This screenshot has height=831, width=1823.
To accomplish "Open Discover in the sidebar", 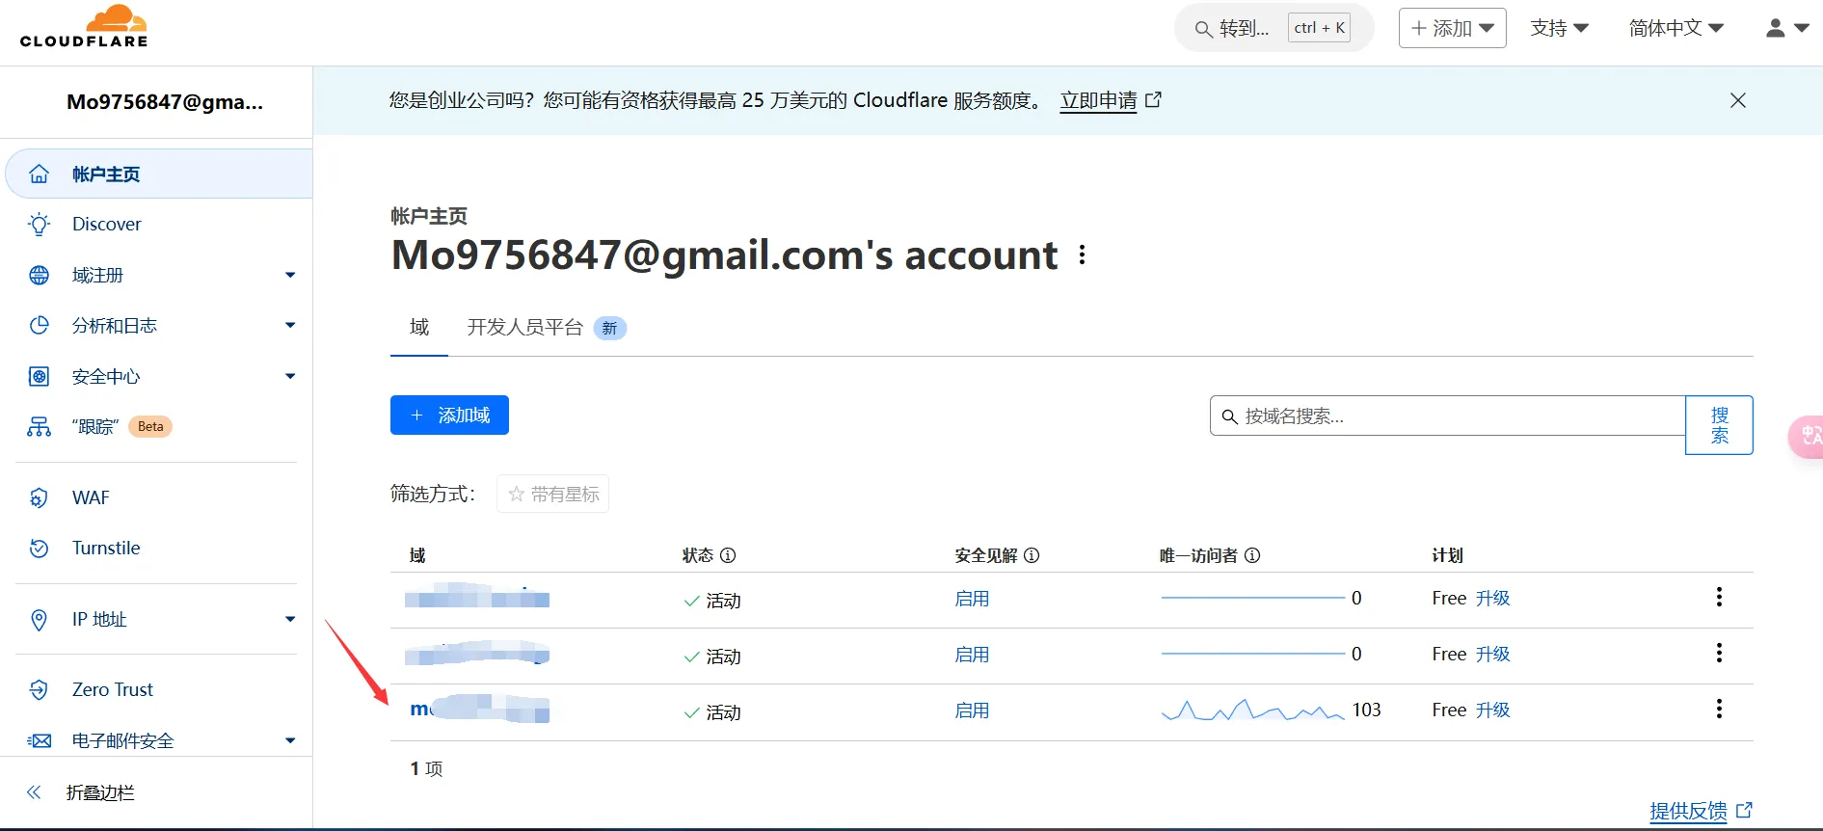I will (x=106, y=224).
